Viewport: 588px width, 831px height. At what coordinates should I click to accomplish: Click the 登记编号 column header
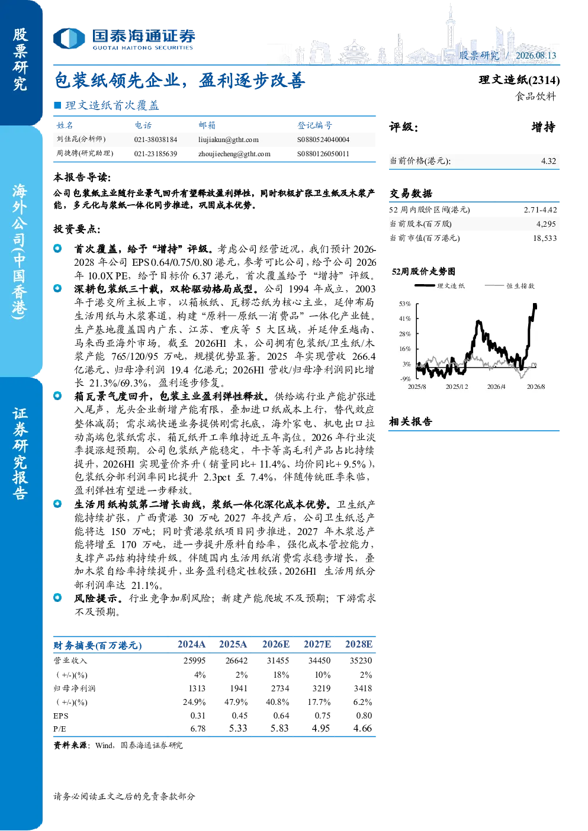(315, 125)
